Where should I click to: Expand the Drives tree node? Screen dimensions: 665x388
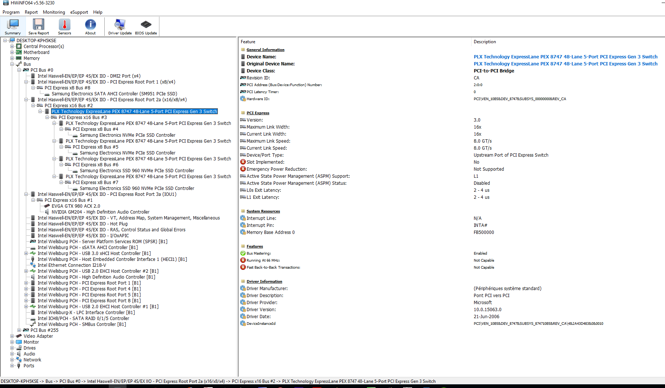tap(12, 348)
